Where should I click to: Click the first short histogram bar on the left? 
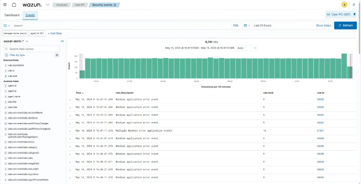(82, 74)
